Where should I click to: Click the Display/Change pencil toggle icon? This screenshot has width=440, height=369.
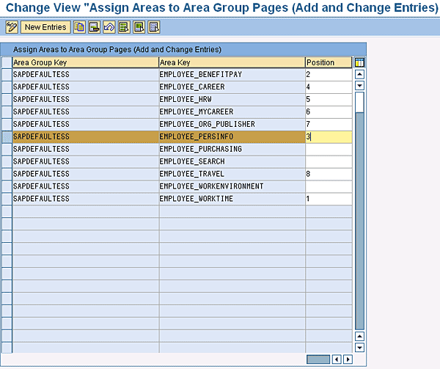click(11, 27)
